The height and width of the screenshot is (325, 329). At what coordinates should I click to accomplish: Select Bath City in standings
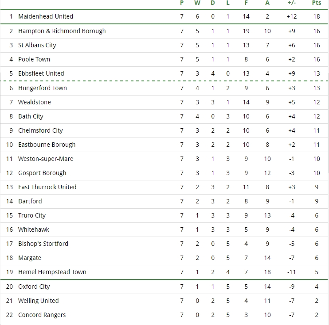(x=31, y=116)
